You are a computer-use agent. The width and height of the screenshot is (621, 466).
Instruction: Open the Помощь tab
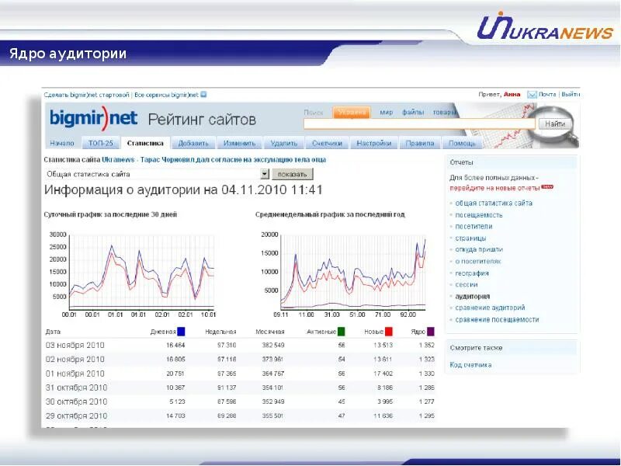point(462,143)
